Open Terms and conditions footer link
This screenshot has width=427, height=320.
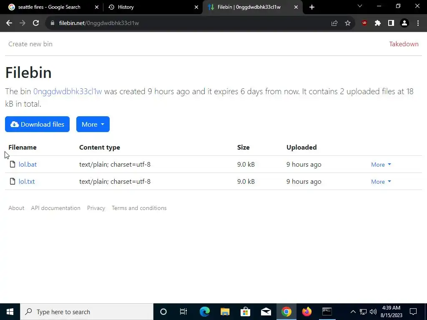click(139, 208)
